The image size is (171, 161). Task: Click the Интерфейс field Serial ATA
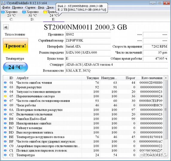(x=88, y=47)
